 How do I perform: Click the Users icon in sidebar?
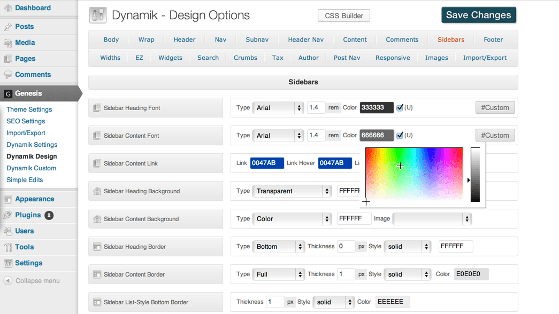[x=8, y=231]
